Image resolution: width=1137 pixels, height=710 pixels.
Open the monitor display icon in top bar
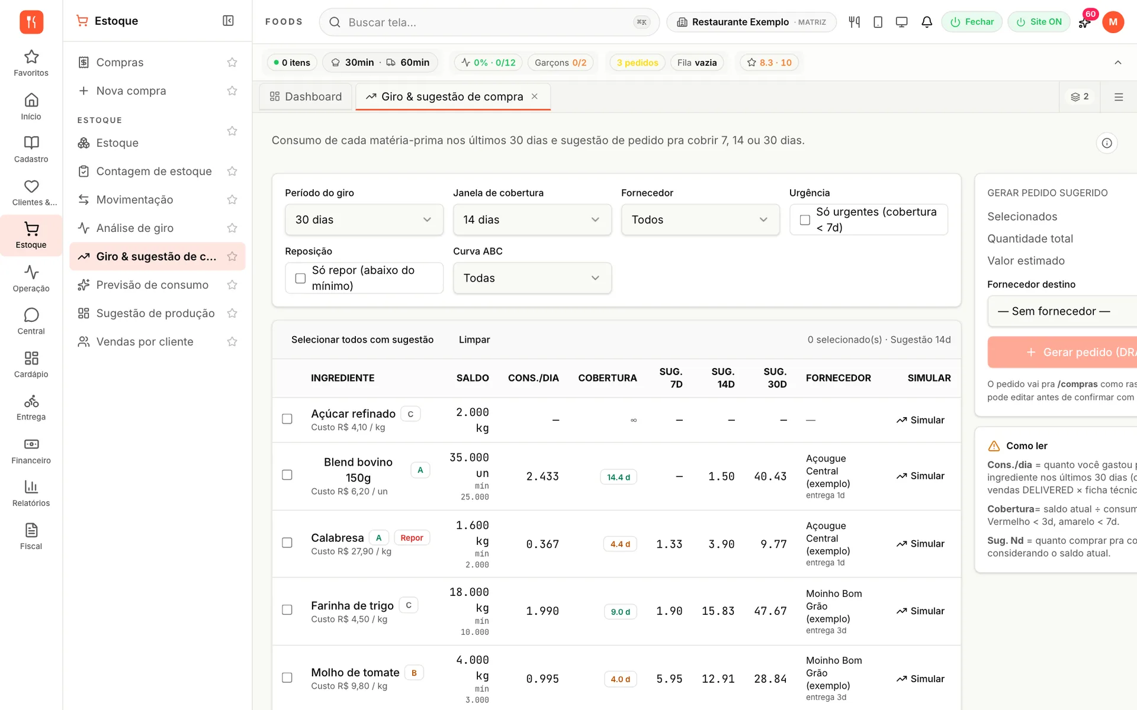[x=901, y=22]
